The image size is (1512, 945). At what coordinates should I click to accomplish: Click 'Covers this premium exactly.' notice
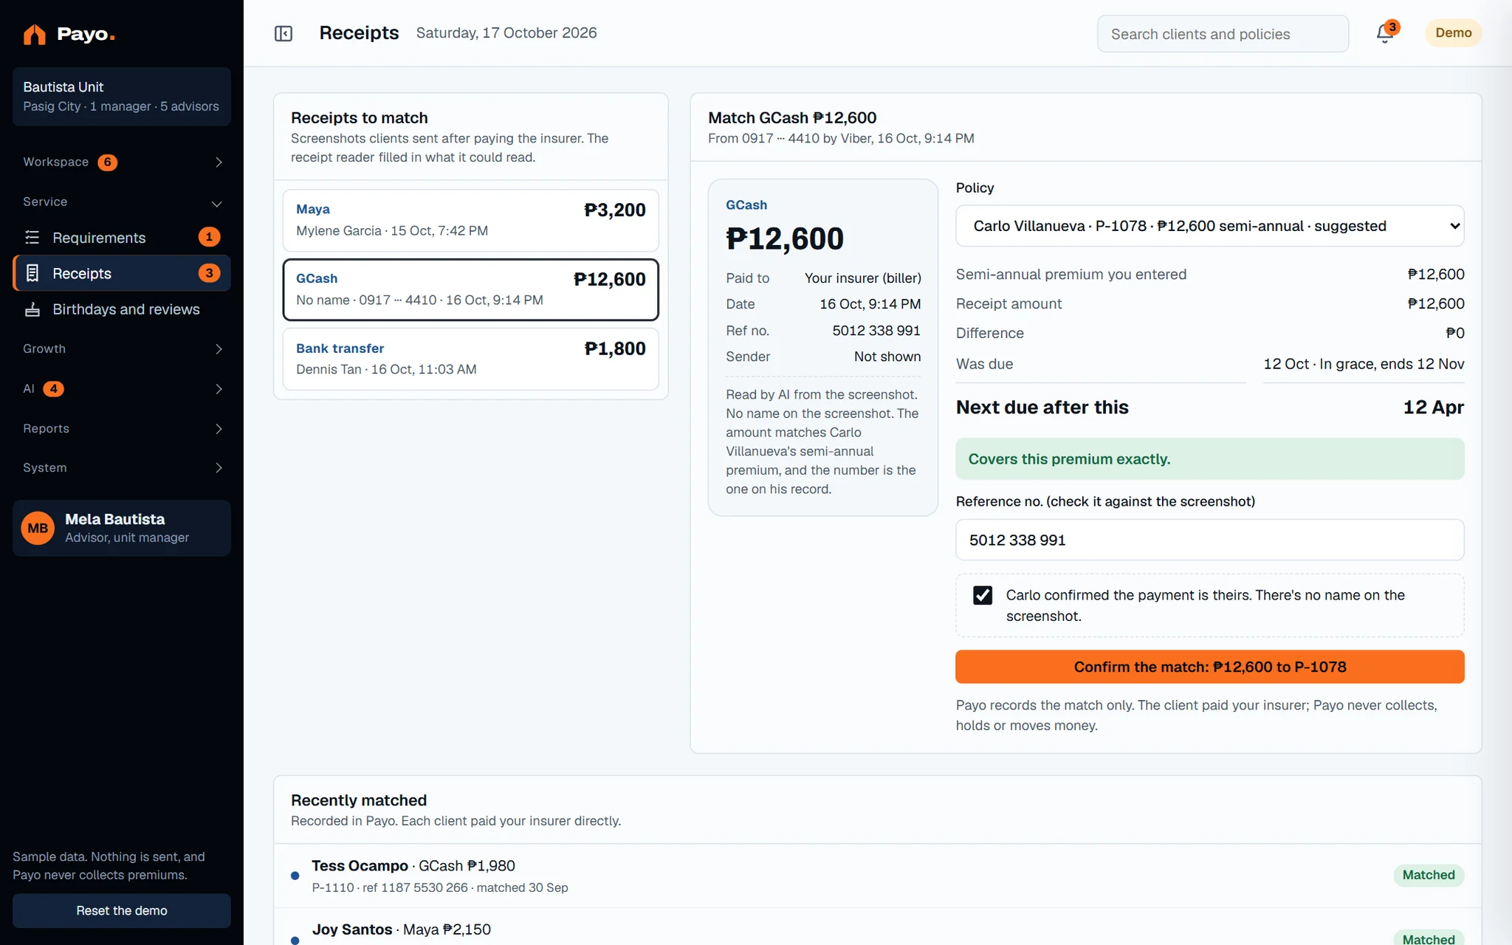click(x=1209, y=459)
